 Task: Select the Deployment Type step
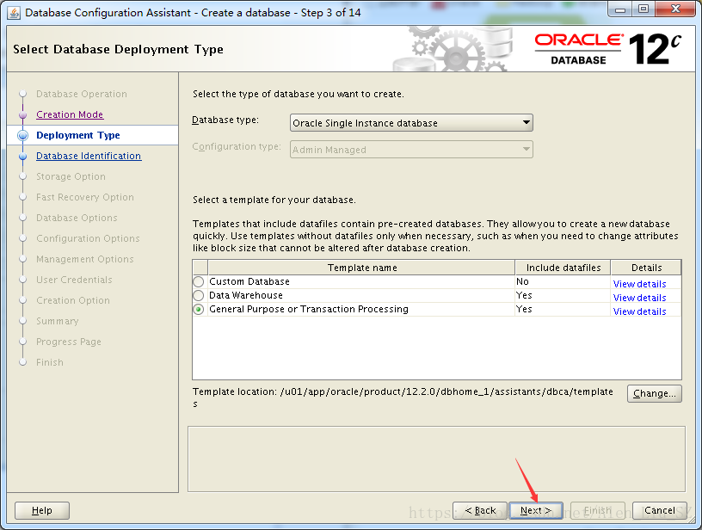click(x=78, y=135)
